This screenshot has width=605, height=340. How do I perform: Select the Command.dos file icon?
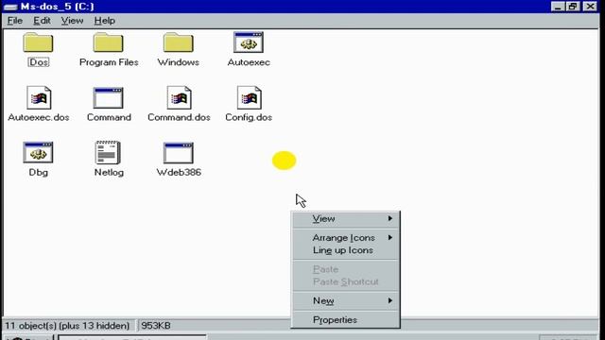pos(179,97)
